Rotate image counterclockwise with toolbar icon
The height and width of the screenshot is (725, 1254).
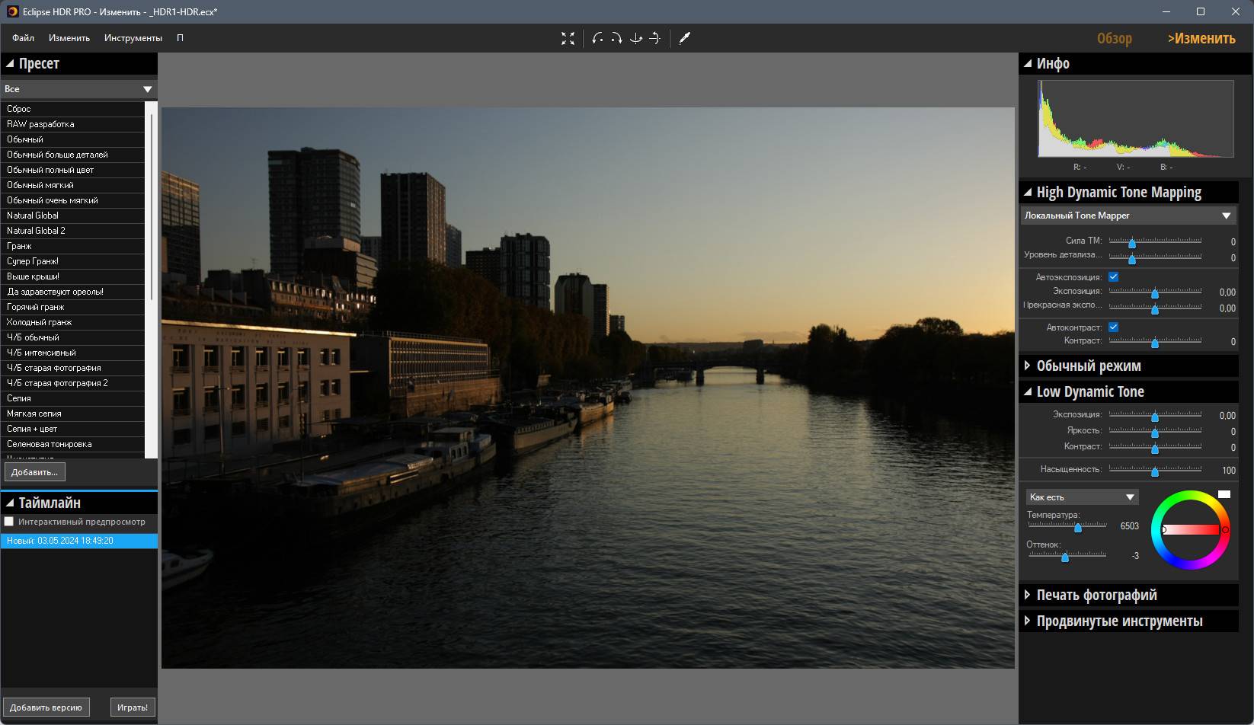pyautogui.click(x=598, y=38)
